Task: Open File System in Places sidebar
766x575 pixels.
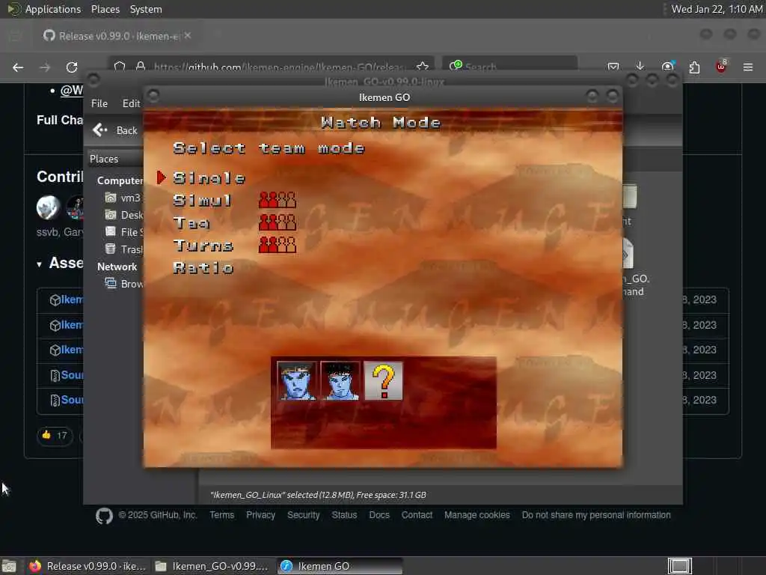Action: [x=124, y=232]
